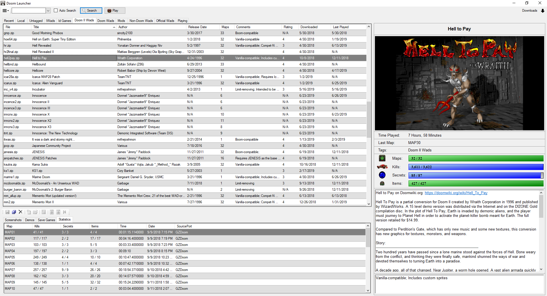This screenshot has height=296, width=547.
Task: Select the Hell Revealed II row
Action: 185,52
